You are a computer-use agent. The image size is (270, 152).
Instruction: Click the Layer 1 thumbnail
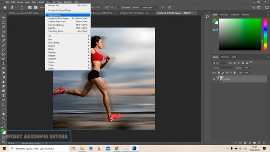click(x=220, y=79)
